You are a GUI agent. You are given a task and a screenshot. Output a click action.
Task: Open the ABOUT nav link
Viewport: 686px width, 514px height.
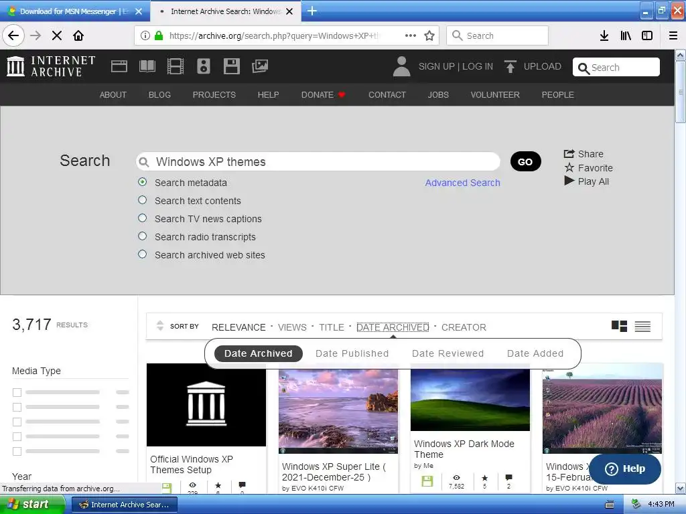(113, 95)
